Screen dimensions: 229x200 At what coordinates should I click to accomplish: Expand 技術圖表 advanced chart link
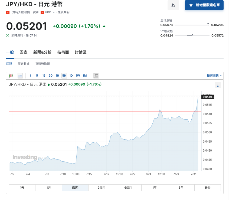click(214, 76)
